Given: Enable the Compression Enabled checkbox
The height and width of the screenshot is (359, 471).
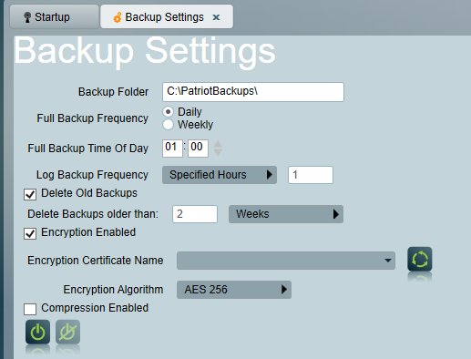Looking at the screenshot, I should tap(30, 309).
